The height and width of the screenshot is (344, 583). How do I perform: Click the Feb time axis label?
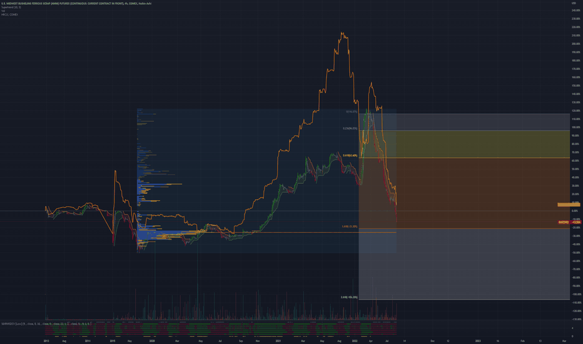point(522,341)
